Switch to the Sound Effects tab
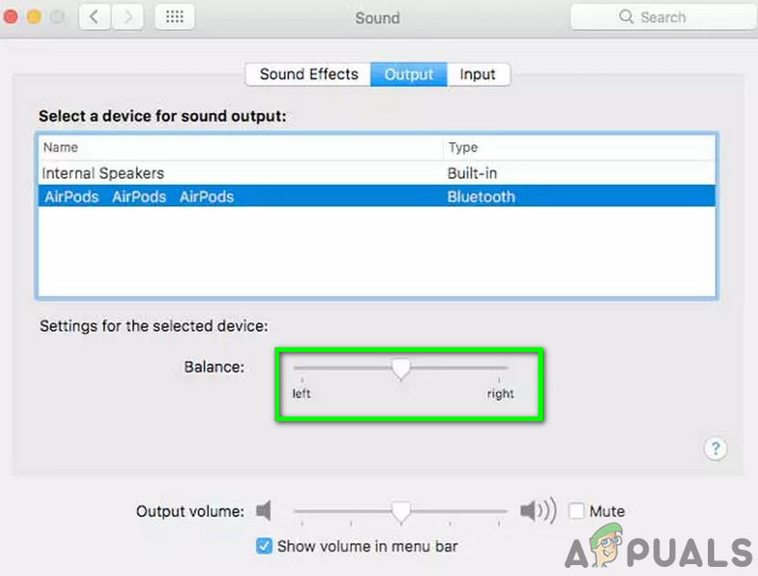This screenshot has height=576, width=758. point(308,75)
